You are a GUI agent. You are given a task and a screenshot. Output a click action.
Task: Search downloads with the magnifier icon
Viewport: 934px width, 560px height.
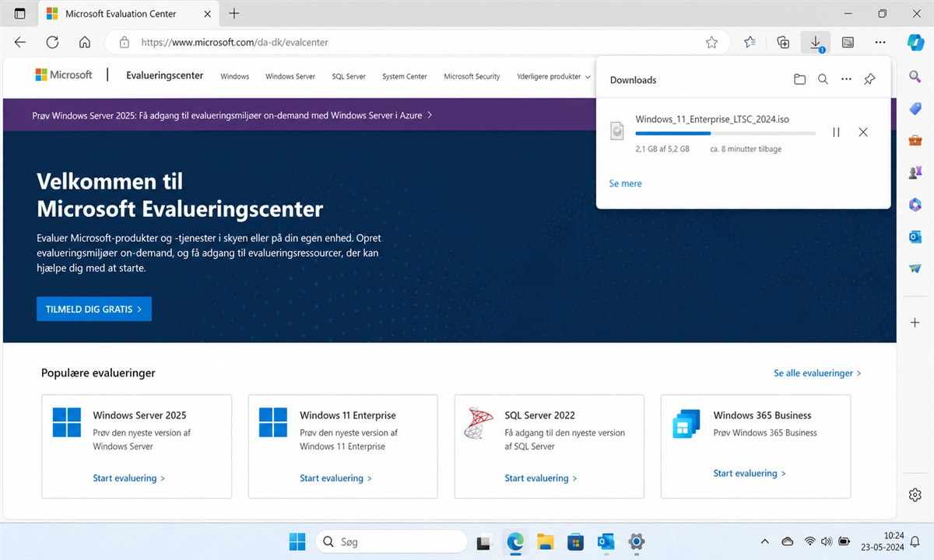823,79
